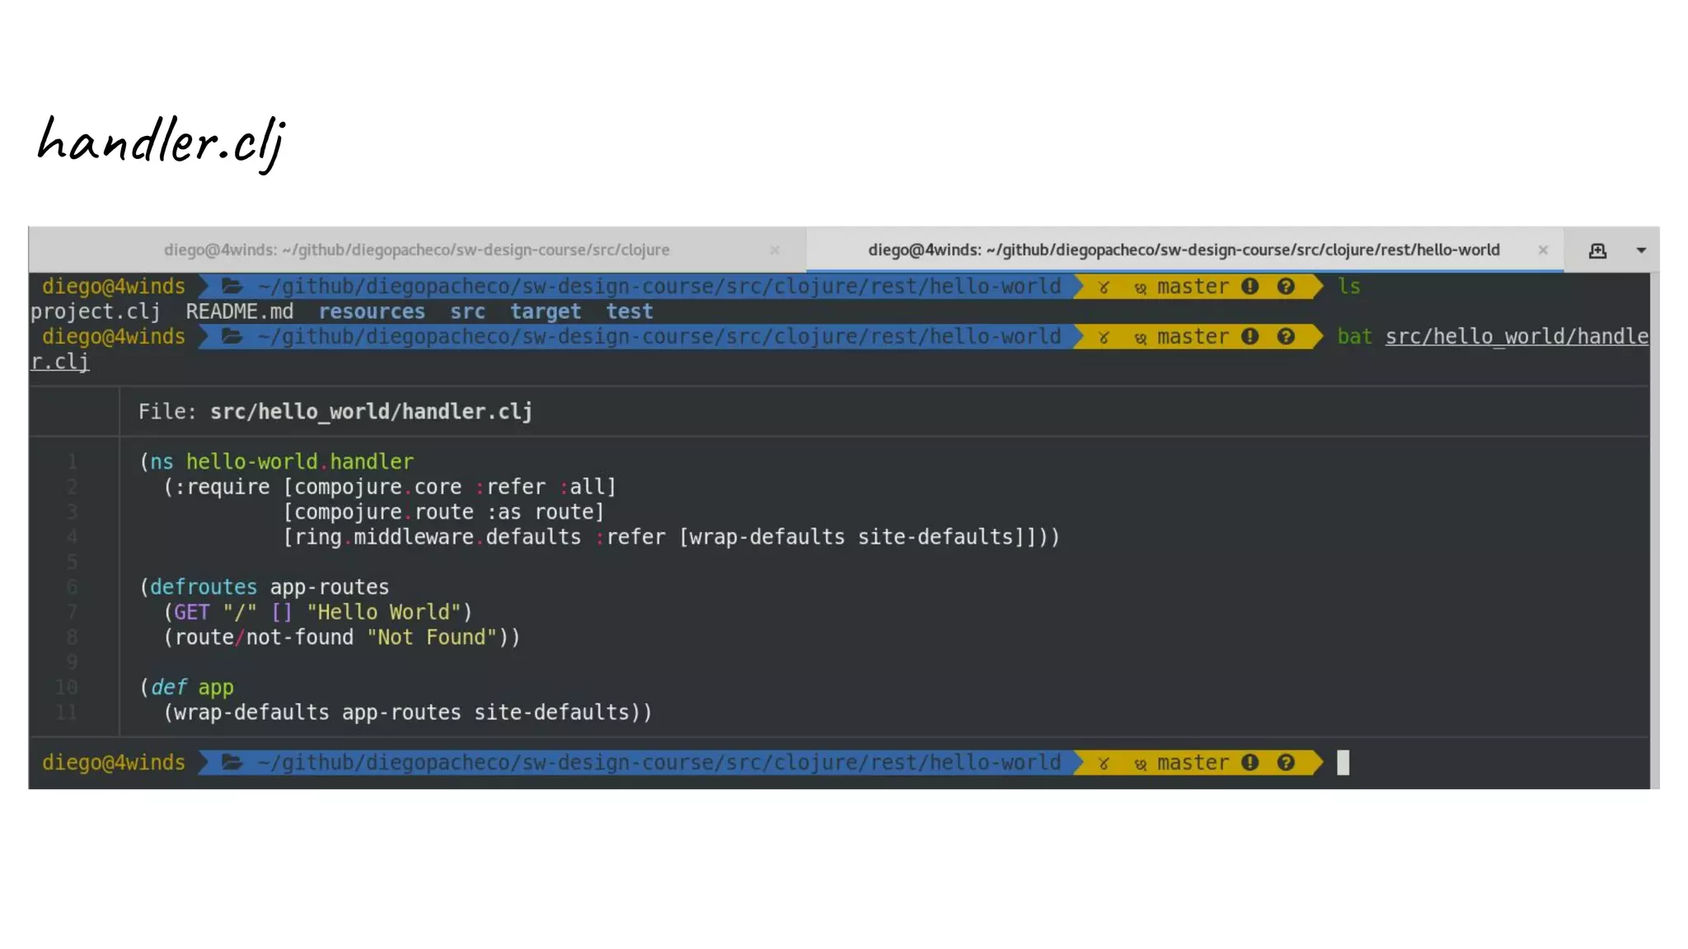Click exclamation status icon in the ls prompt
The width and height of the screenshot is (1688, 949).
pyautogui.click(x=1250, y=287)
